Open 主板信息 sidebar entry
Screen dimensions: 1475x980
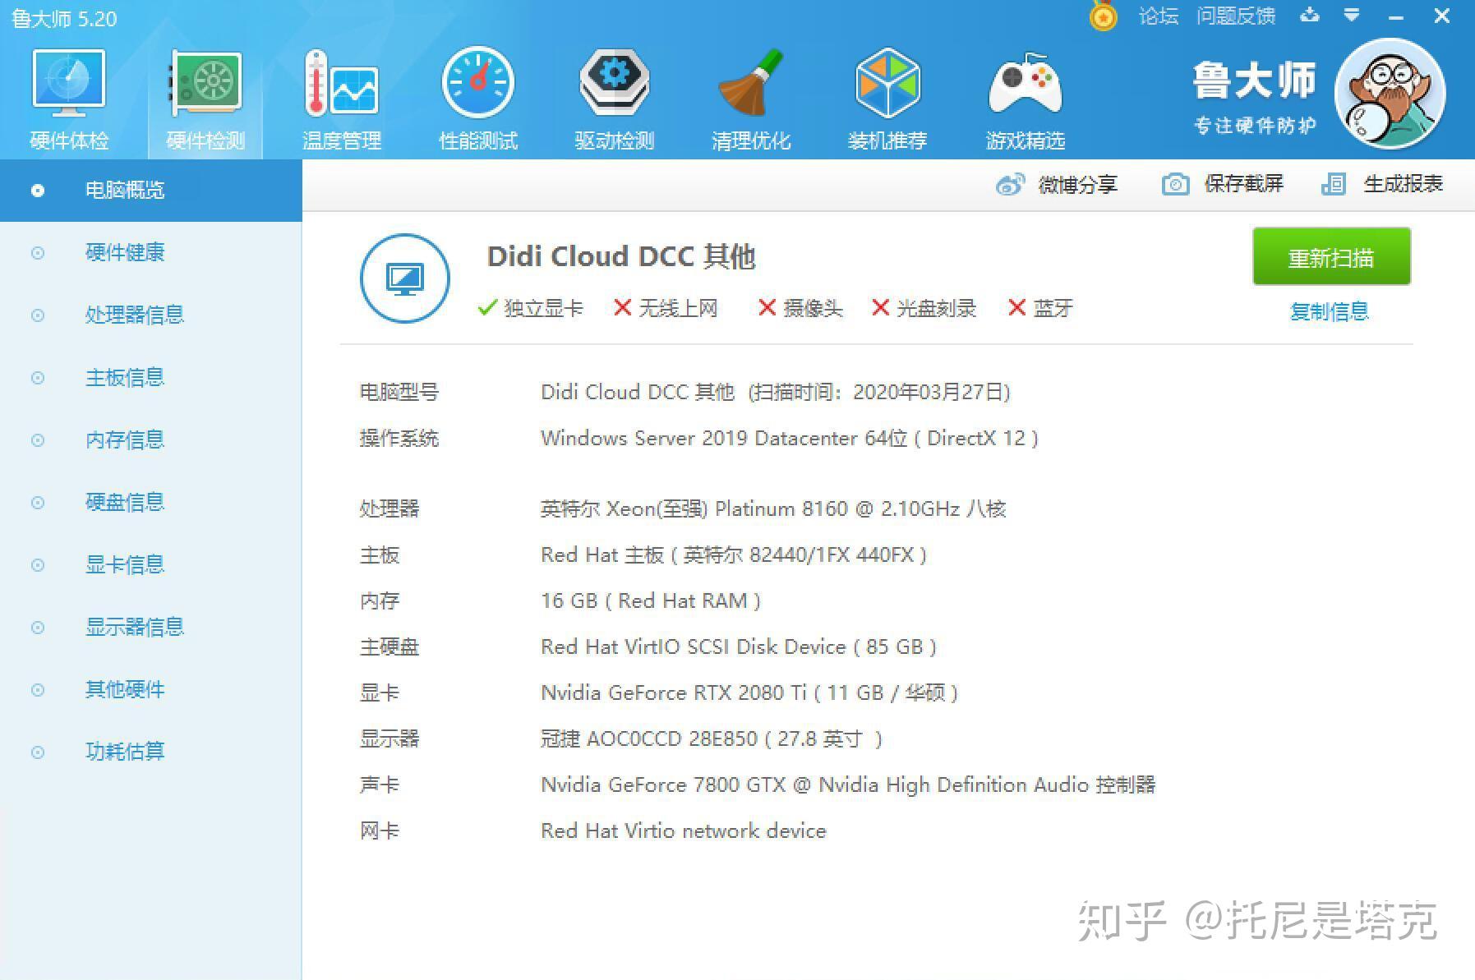pyautogui.click(x=151, y=378)
